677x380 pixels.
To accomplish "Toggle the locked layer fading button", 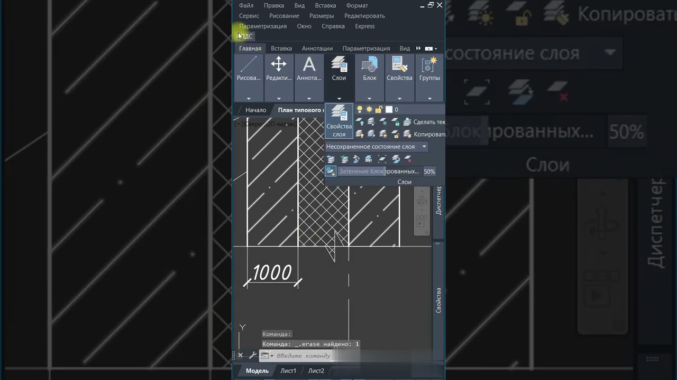I will [331, 171].
